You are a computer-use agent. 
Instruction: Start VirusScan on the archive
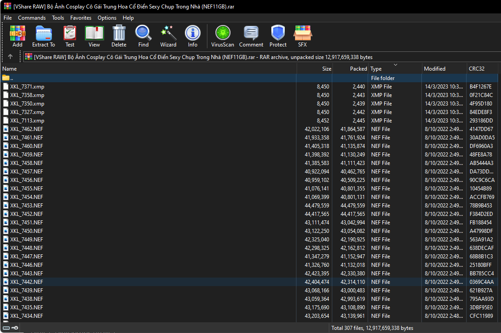[x=223, y=36]
